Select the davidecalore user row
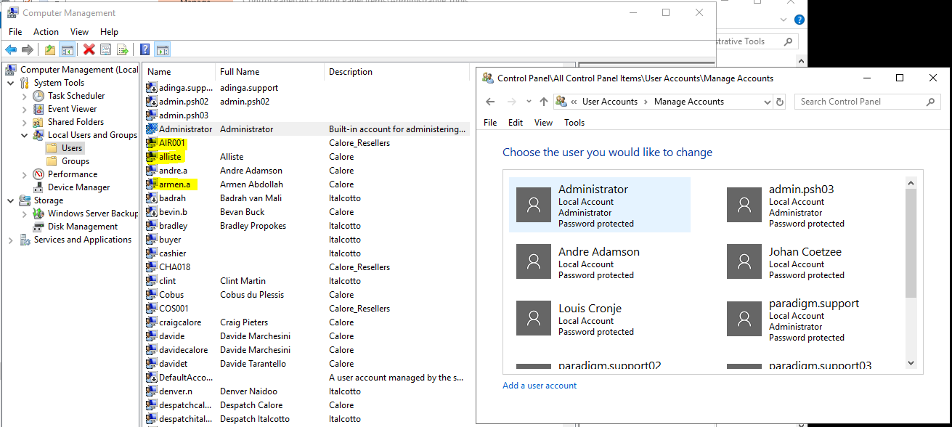Viewport: 952px width, 427px height. [x=307, y=350]
